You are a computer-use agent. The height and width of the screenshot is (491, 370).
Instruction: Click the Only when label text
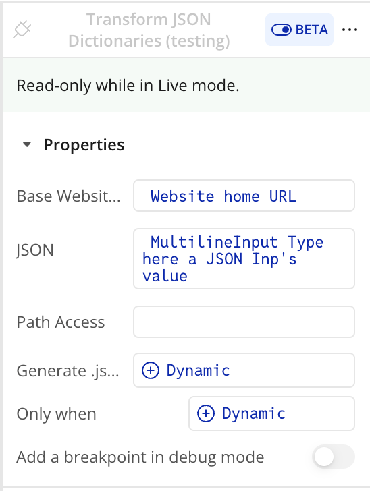click(x=57, y=414)
